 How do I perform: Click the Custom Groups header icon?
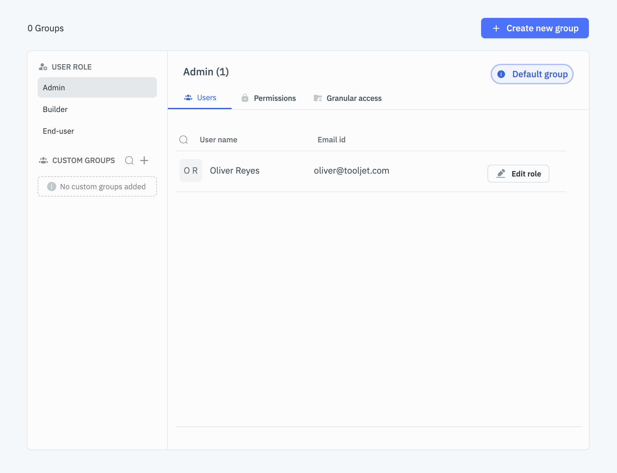(43, 160)
